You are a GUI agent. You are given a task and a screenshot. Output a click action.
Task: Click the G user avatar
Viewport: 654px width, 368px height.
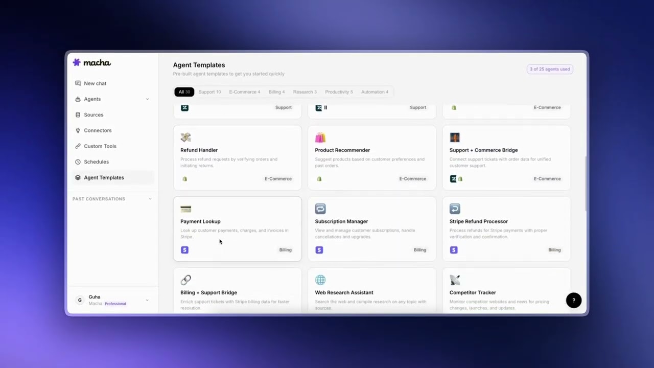pos(80,300)
